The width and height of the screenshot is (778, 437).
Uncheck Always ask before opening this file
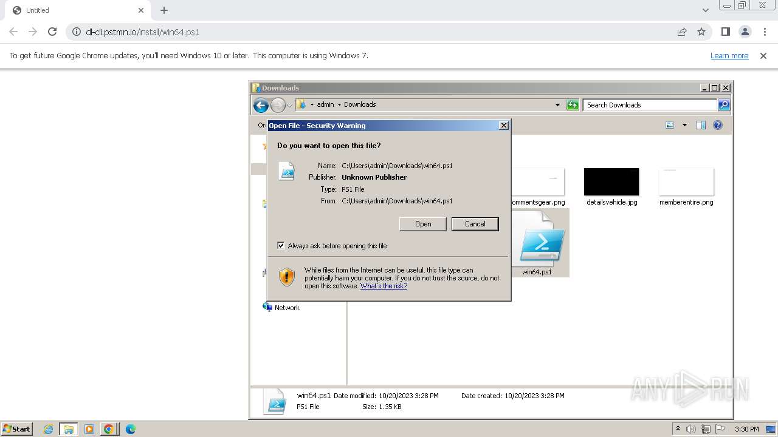click(281, 245)
